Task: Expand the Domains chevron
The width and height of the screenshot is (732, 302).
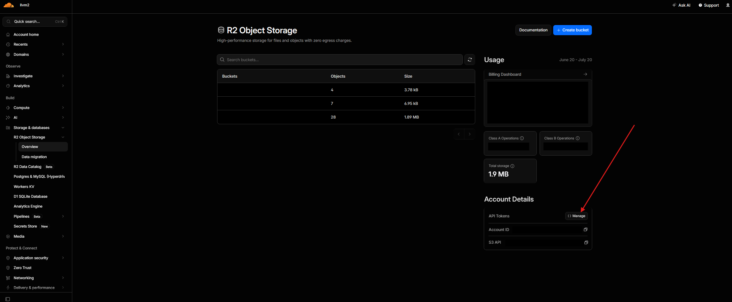Action: 63,55
